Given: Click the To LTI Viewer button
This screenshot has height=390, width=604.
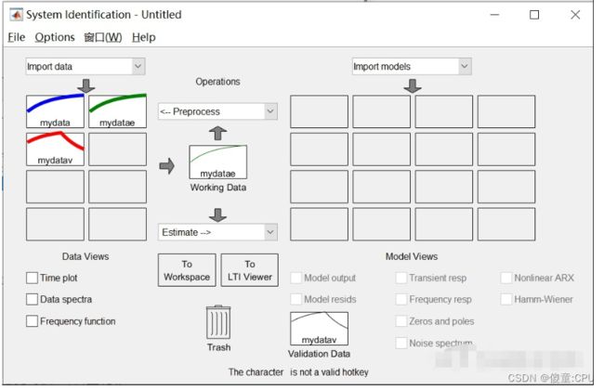Looking at the screenshot, I should tap(250, 270).
